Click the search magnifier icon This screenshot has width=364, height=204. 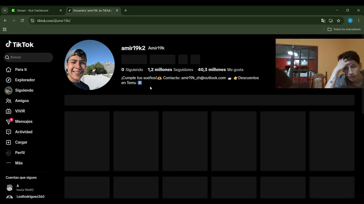tap(7, 57)
